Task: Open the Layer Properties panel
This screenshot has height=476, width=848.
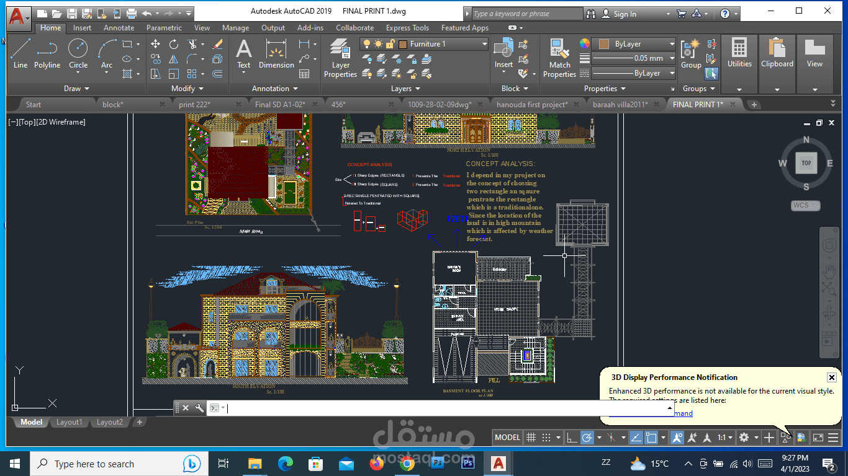Action: pyautogui.click(x=340, y=58)
